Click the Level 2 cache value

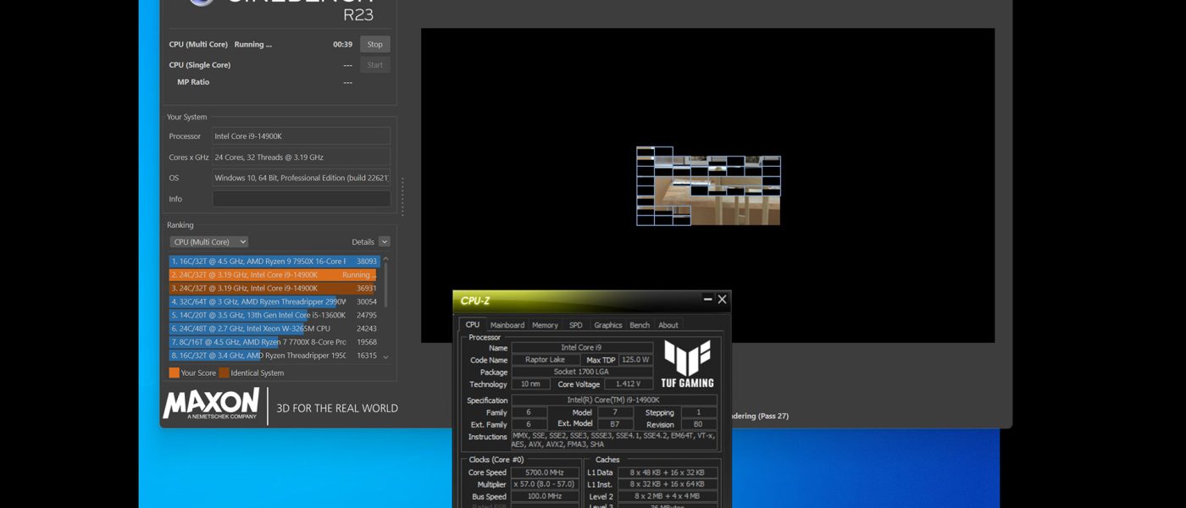click(668, 497)
